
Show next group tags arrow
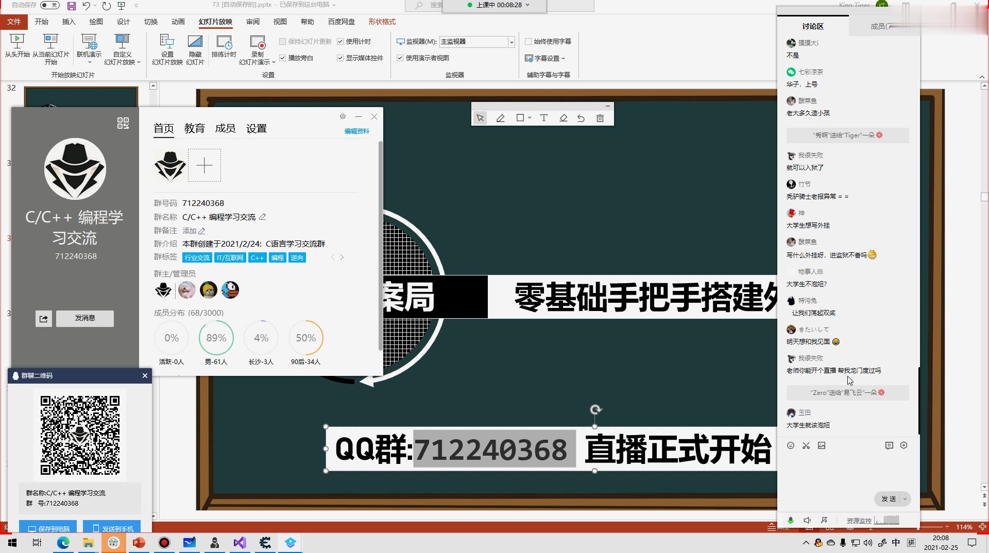(x=342, y=257)
